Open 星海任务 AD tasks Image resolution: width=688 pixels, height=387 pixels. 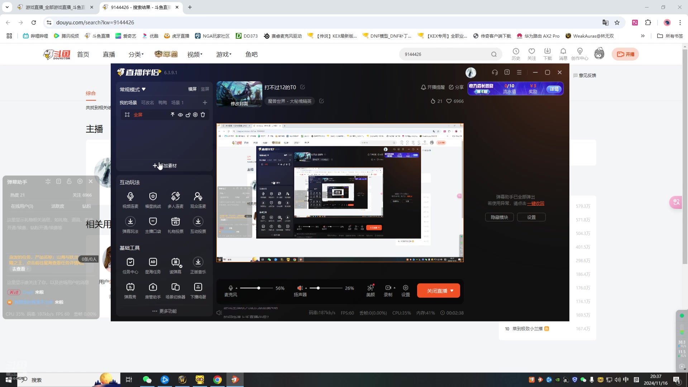click(153, 266)
